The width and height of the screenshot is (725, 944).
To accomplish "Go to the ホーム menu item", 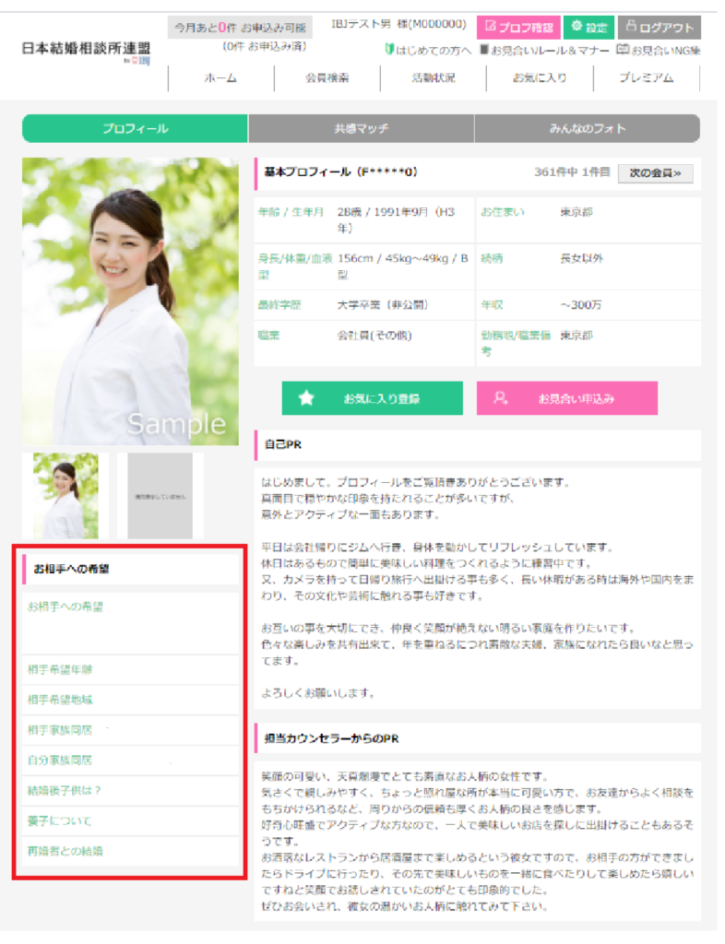I will point(220,78).
